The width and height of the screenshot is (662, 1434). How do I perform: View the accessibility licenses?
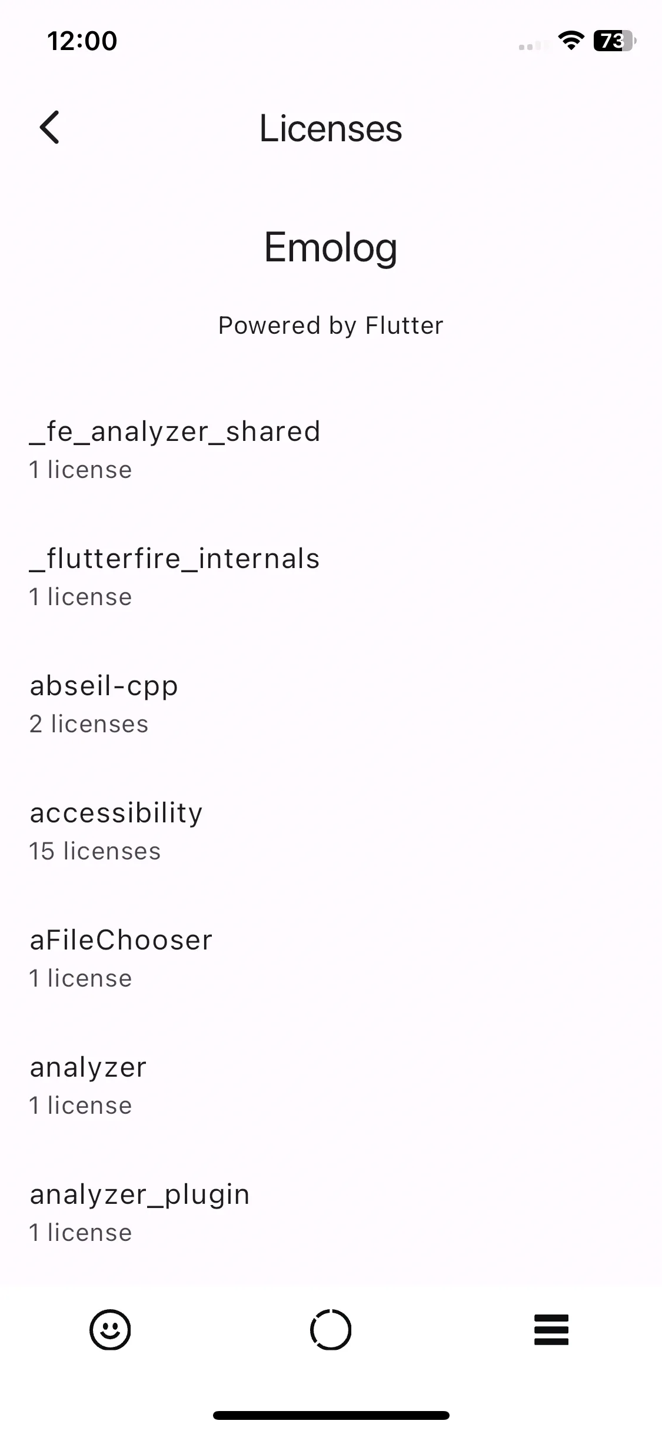point(331,831)
